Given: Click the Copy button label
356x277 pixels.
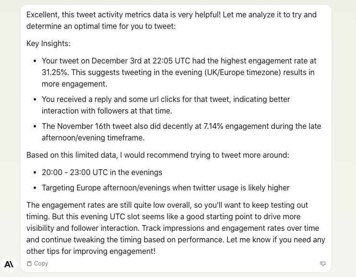Looking at the screenshot, I should [x=41, y=264].
